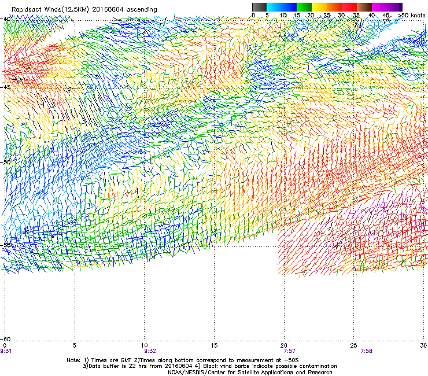Click the orange 25–30 knots legend swatch
Image resolution: width=428 pixels, height=376 pixels.
point(334,7)
